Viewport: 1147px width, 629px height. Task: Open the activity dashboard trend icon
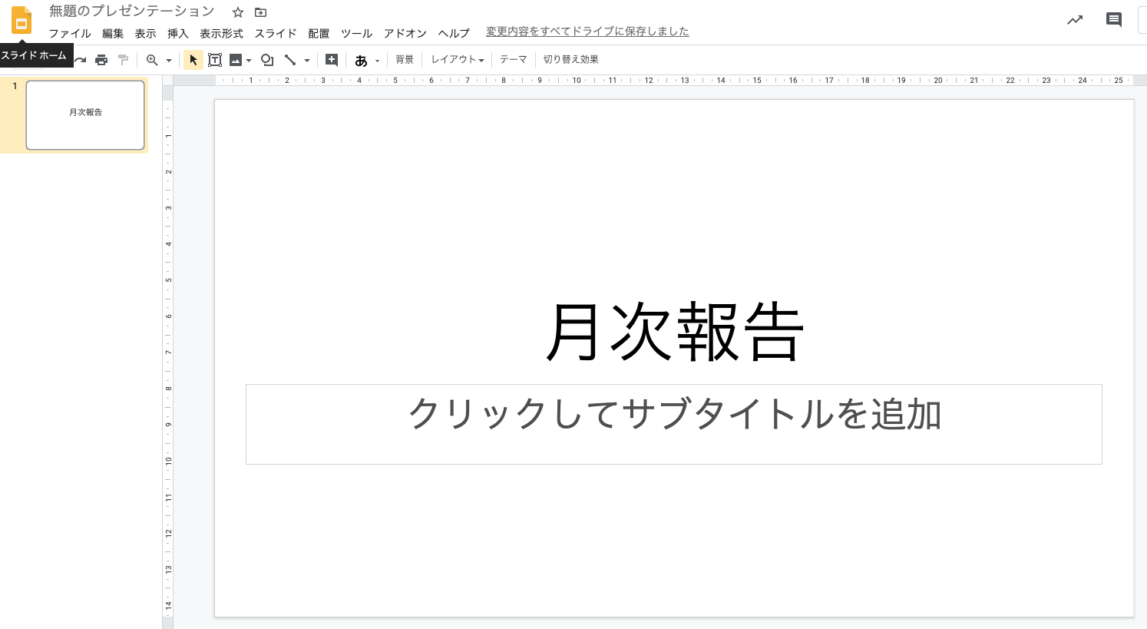pos(1075,20)
